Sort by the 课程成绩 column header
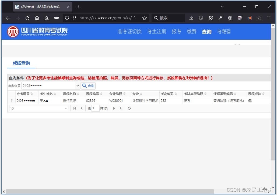The image size is (277, 195). coord(255,94)
